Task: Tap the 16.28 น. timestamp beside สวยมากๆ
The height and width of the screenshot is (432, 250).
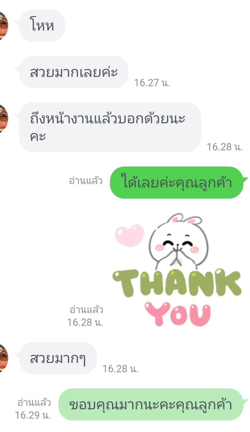Action: pos(121,369)
